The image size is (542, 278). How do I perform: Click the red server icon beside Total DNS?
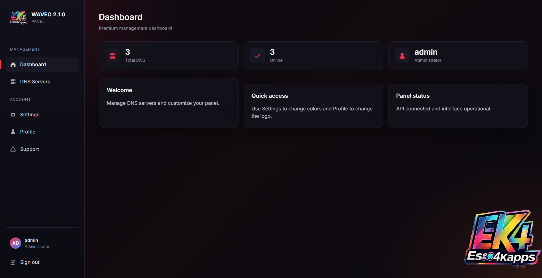pyautogui.click(x=113, y=56)
